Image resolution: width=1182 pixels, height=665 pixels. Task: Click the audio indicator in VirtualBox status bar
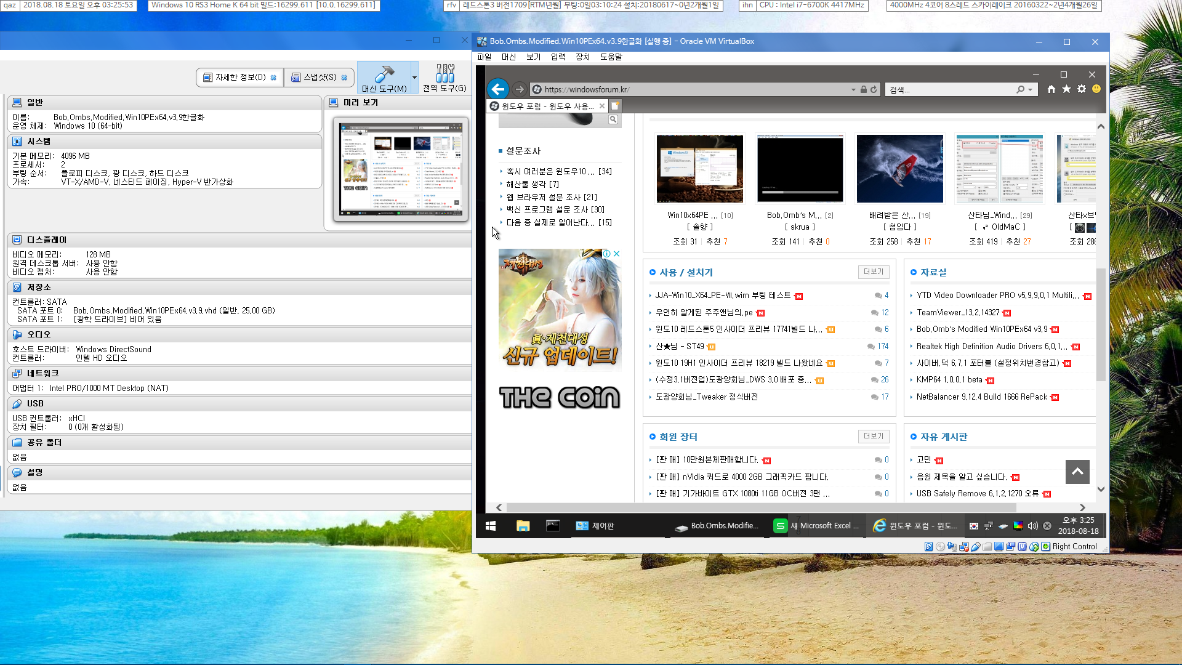952,546
